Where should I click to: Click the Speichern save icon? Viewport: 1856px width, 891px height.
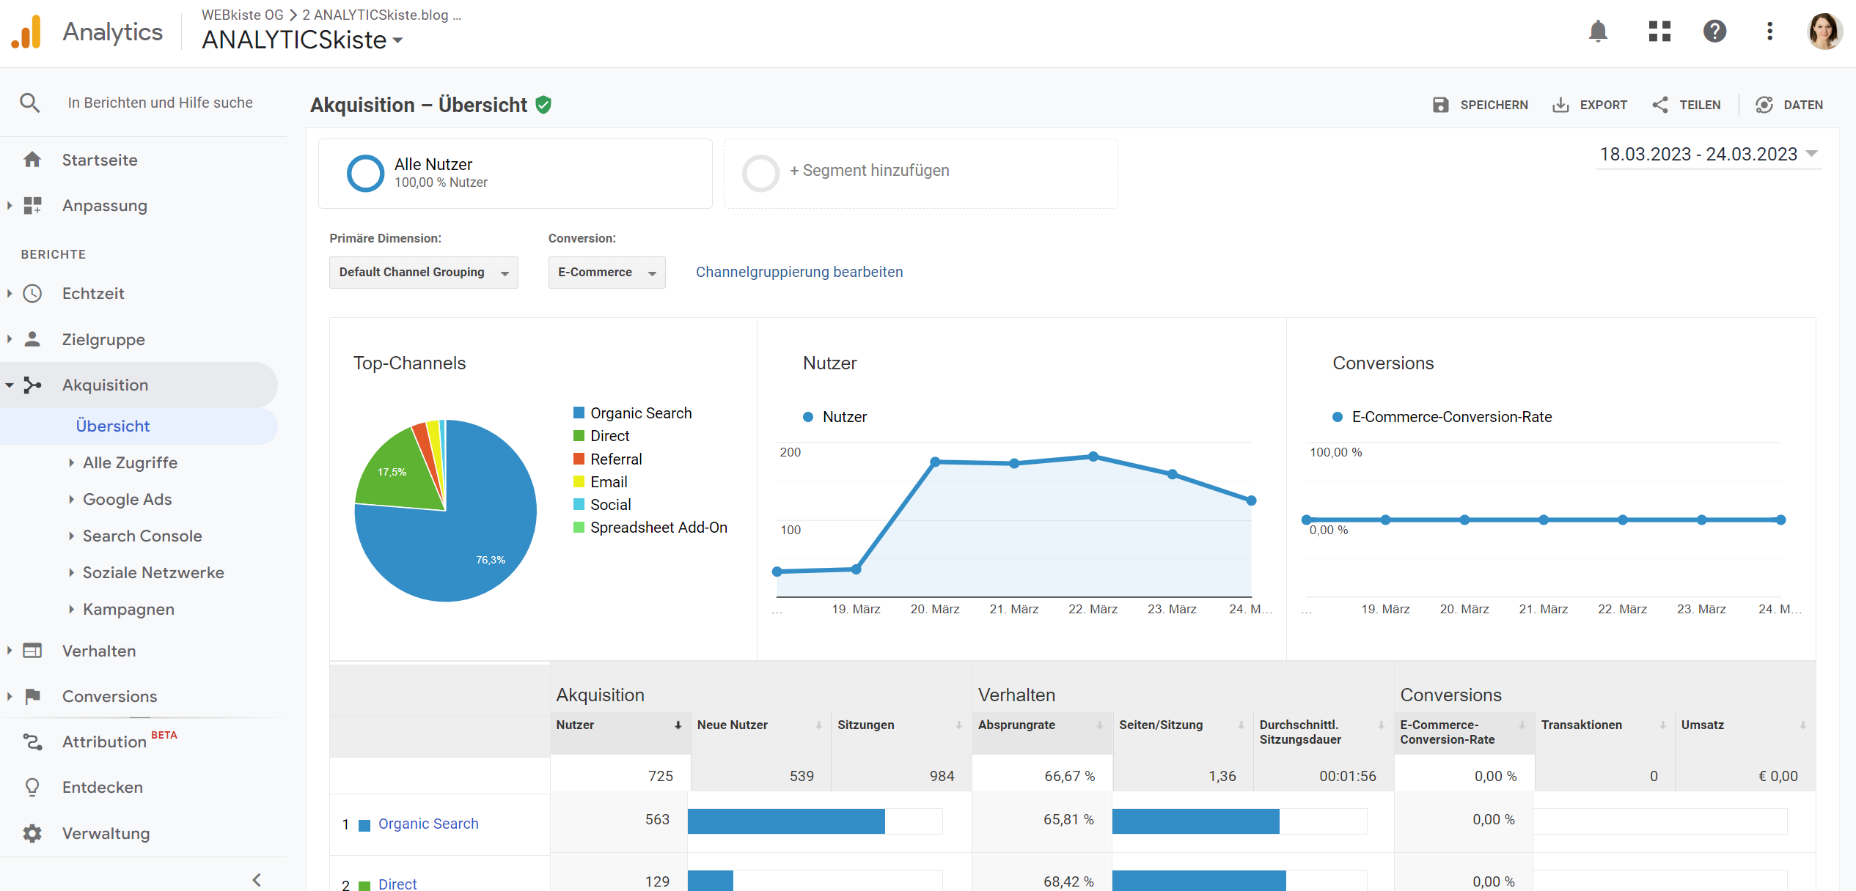click(1441, 105)
